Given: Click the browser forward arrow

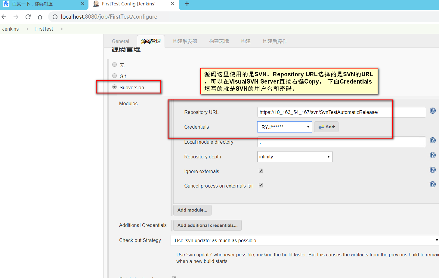Looking at the screenshot, I should [16, 17].
